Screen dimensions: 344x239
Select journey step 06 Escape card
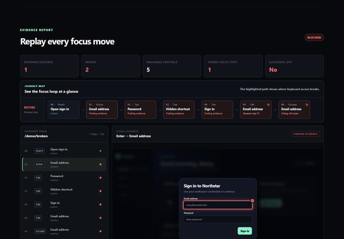pyautogui.click(x=294, y=110)
